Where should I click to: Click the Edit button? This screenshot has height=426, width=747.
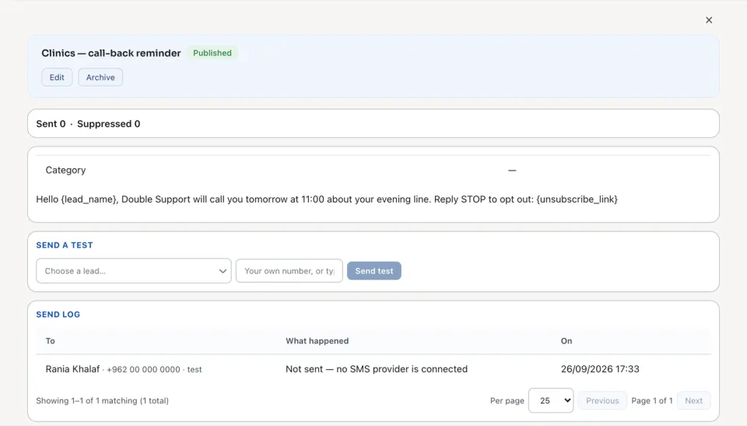[x=57, y=77]
